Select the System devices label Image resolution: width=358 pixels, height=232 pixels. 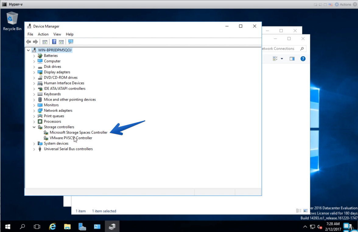pos(56,143)
